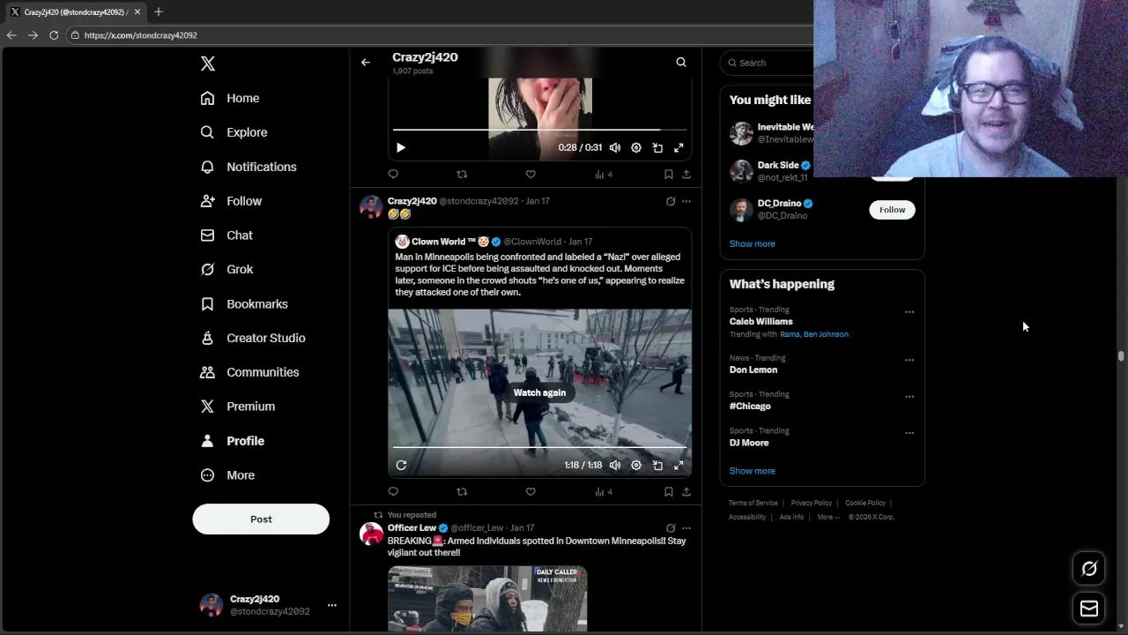Open Terms of Service link
Image resolution: width=1128 pixels, height=635 pixels.
(x=753, y=503)
